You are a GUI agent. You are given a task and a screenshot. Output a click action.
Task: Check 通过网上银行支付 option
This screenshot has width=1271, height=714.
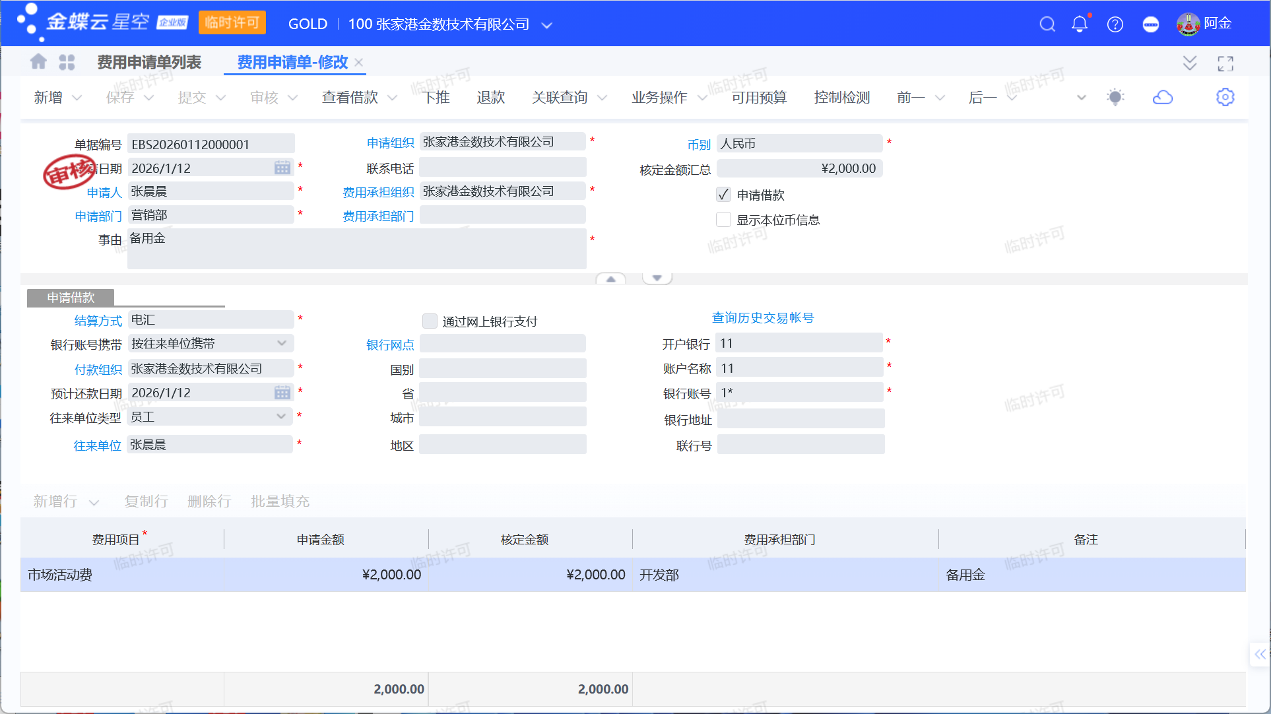430,321
